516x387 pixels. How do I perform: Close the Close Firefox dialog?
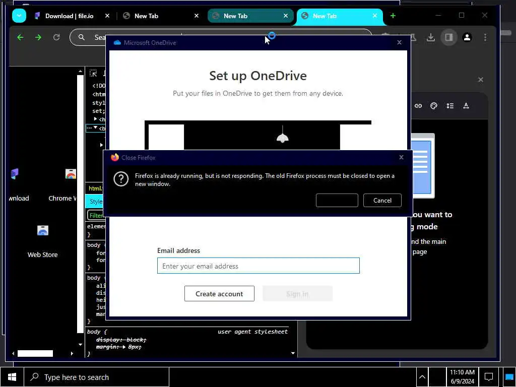point(401,157)
